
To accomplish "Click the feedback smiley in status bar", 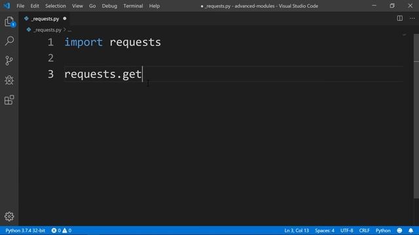I will click(x=399, y=230).
